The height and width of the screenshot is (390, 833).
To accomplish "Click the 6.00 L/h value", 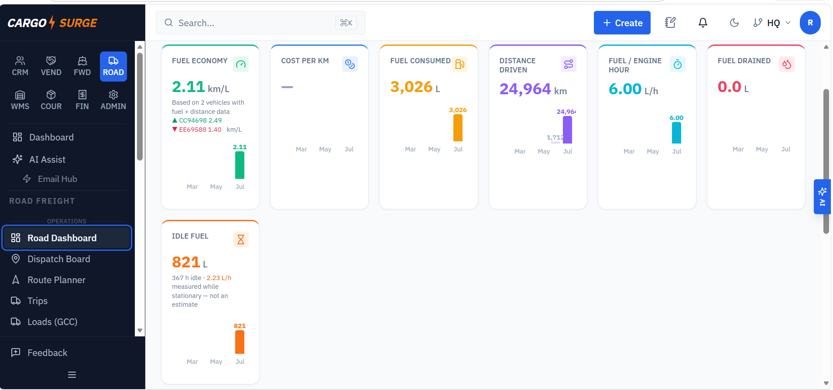I will coord(633,89).
